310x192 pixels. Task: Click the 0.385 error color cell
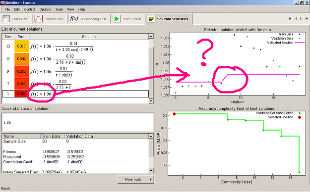pos(21,84)
